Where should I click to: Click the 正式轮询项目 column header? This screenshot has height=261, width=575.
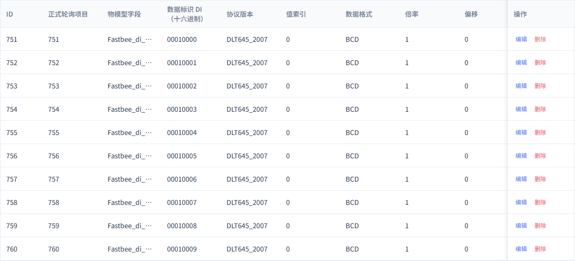[68, 14]
